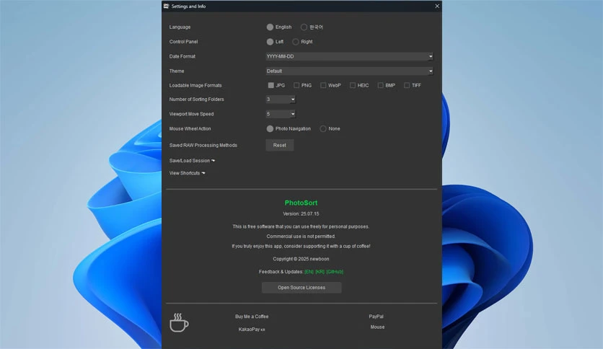The image size is (603, 349).
Task: Enable BMP image format
Action: [x=380, y=85]
